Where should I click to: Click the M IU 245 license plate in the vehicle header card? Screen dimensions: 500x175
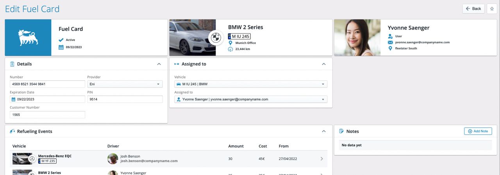coord(239,36)
